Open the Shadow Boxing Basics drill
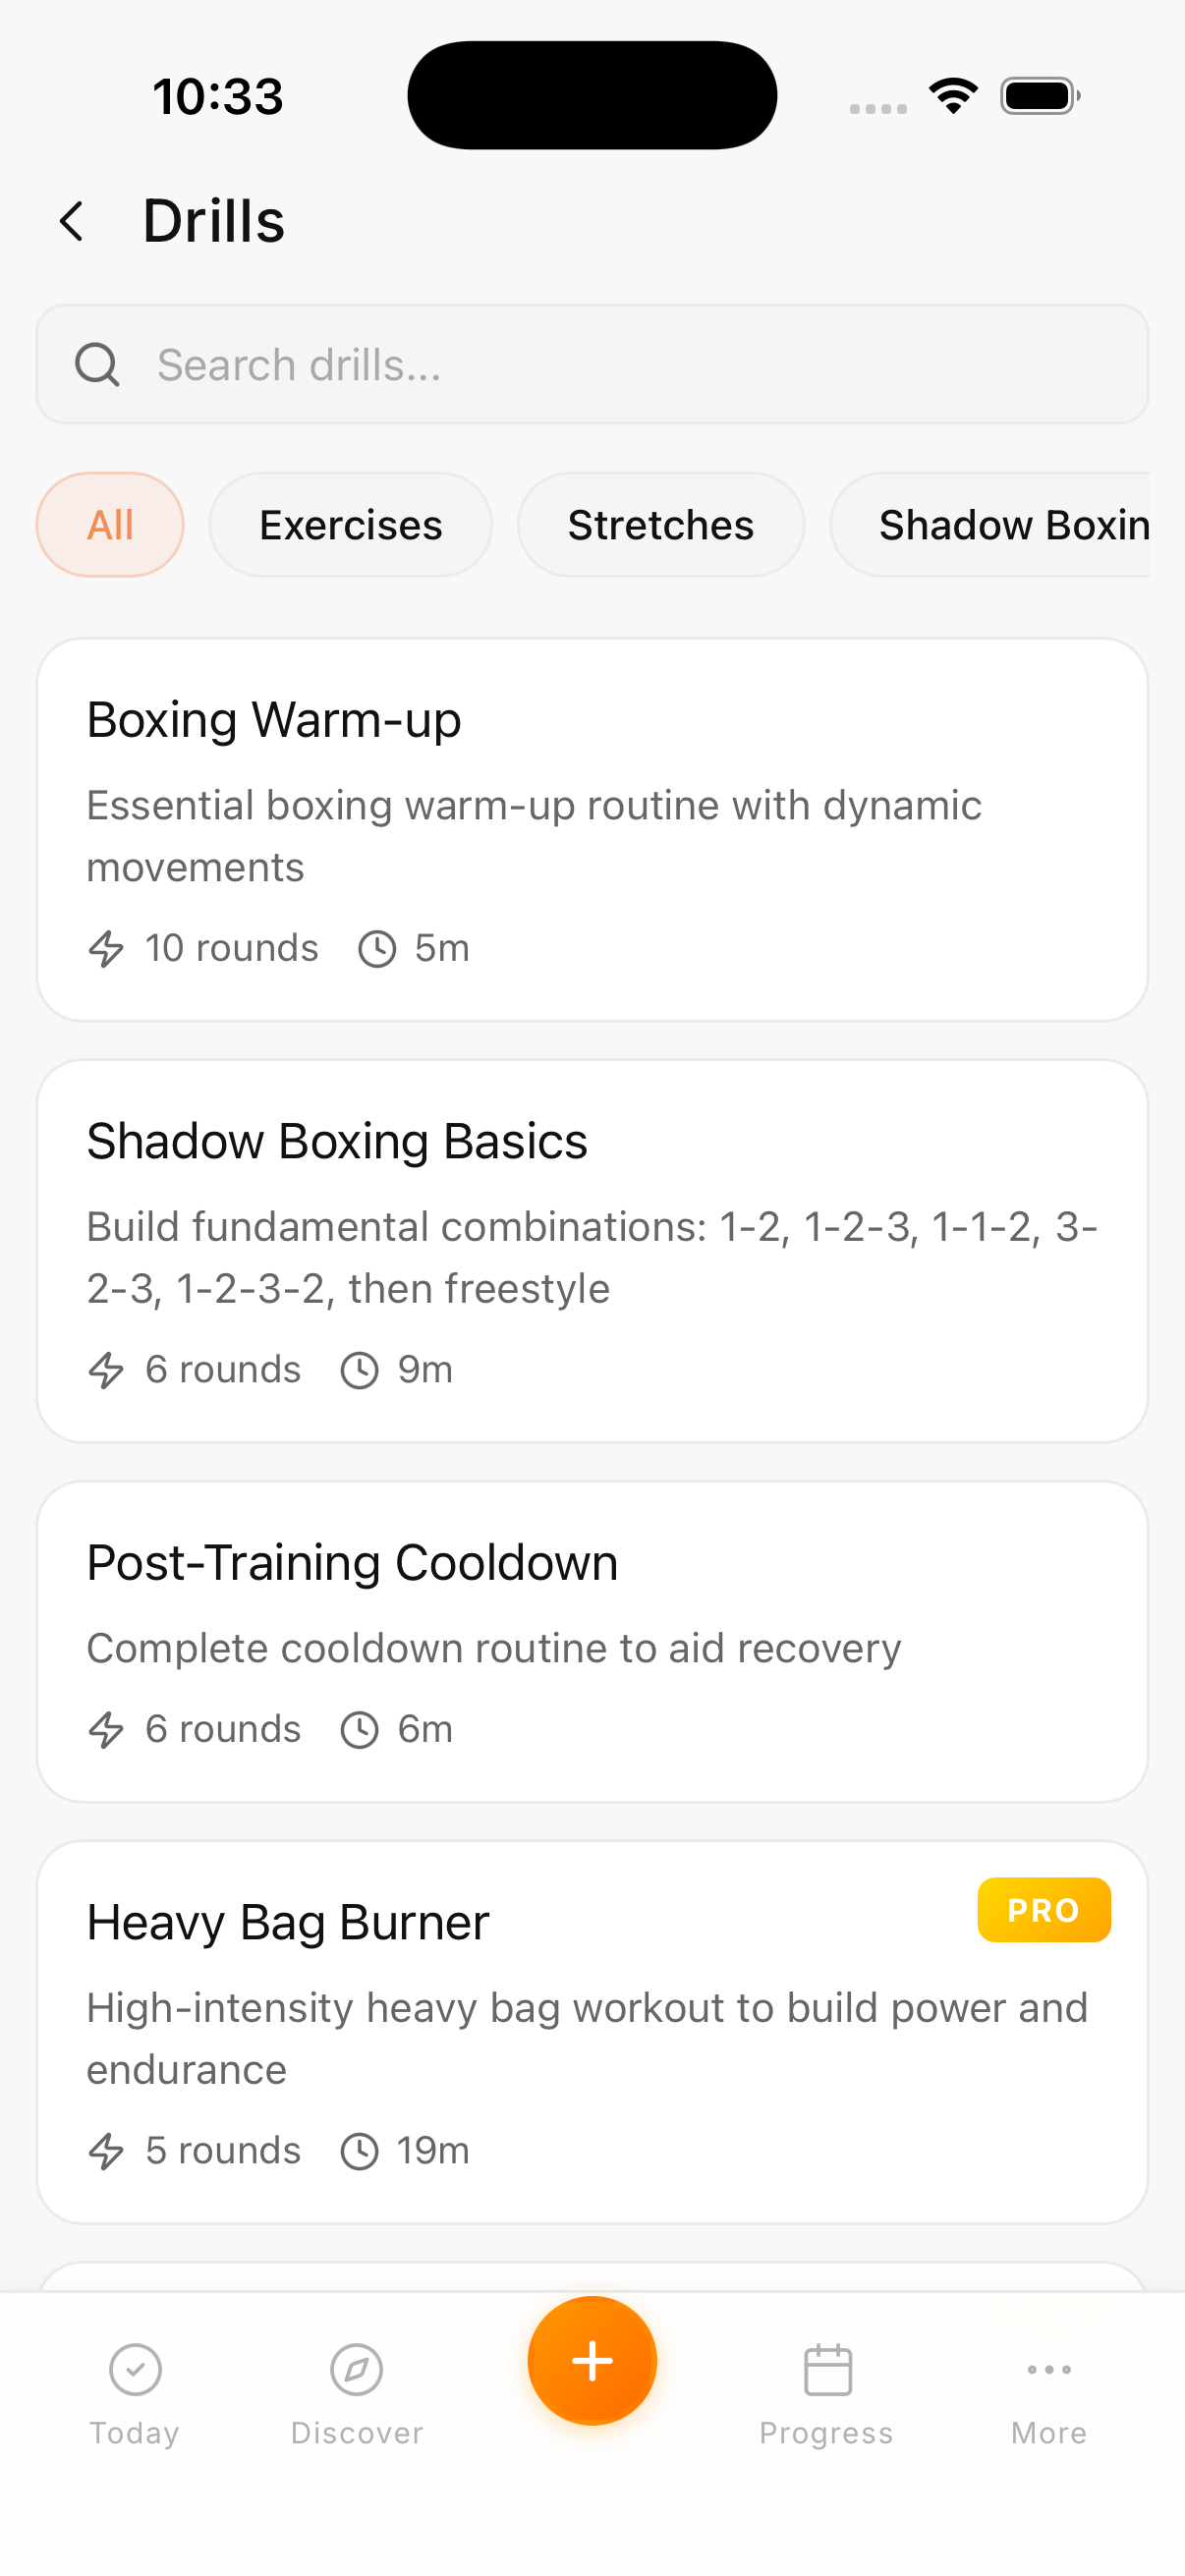Viewport: 1185px width, 2576px height. tap(592, 1251)
